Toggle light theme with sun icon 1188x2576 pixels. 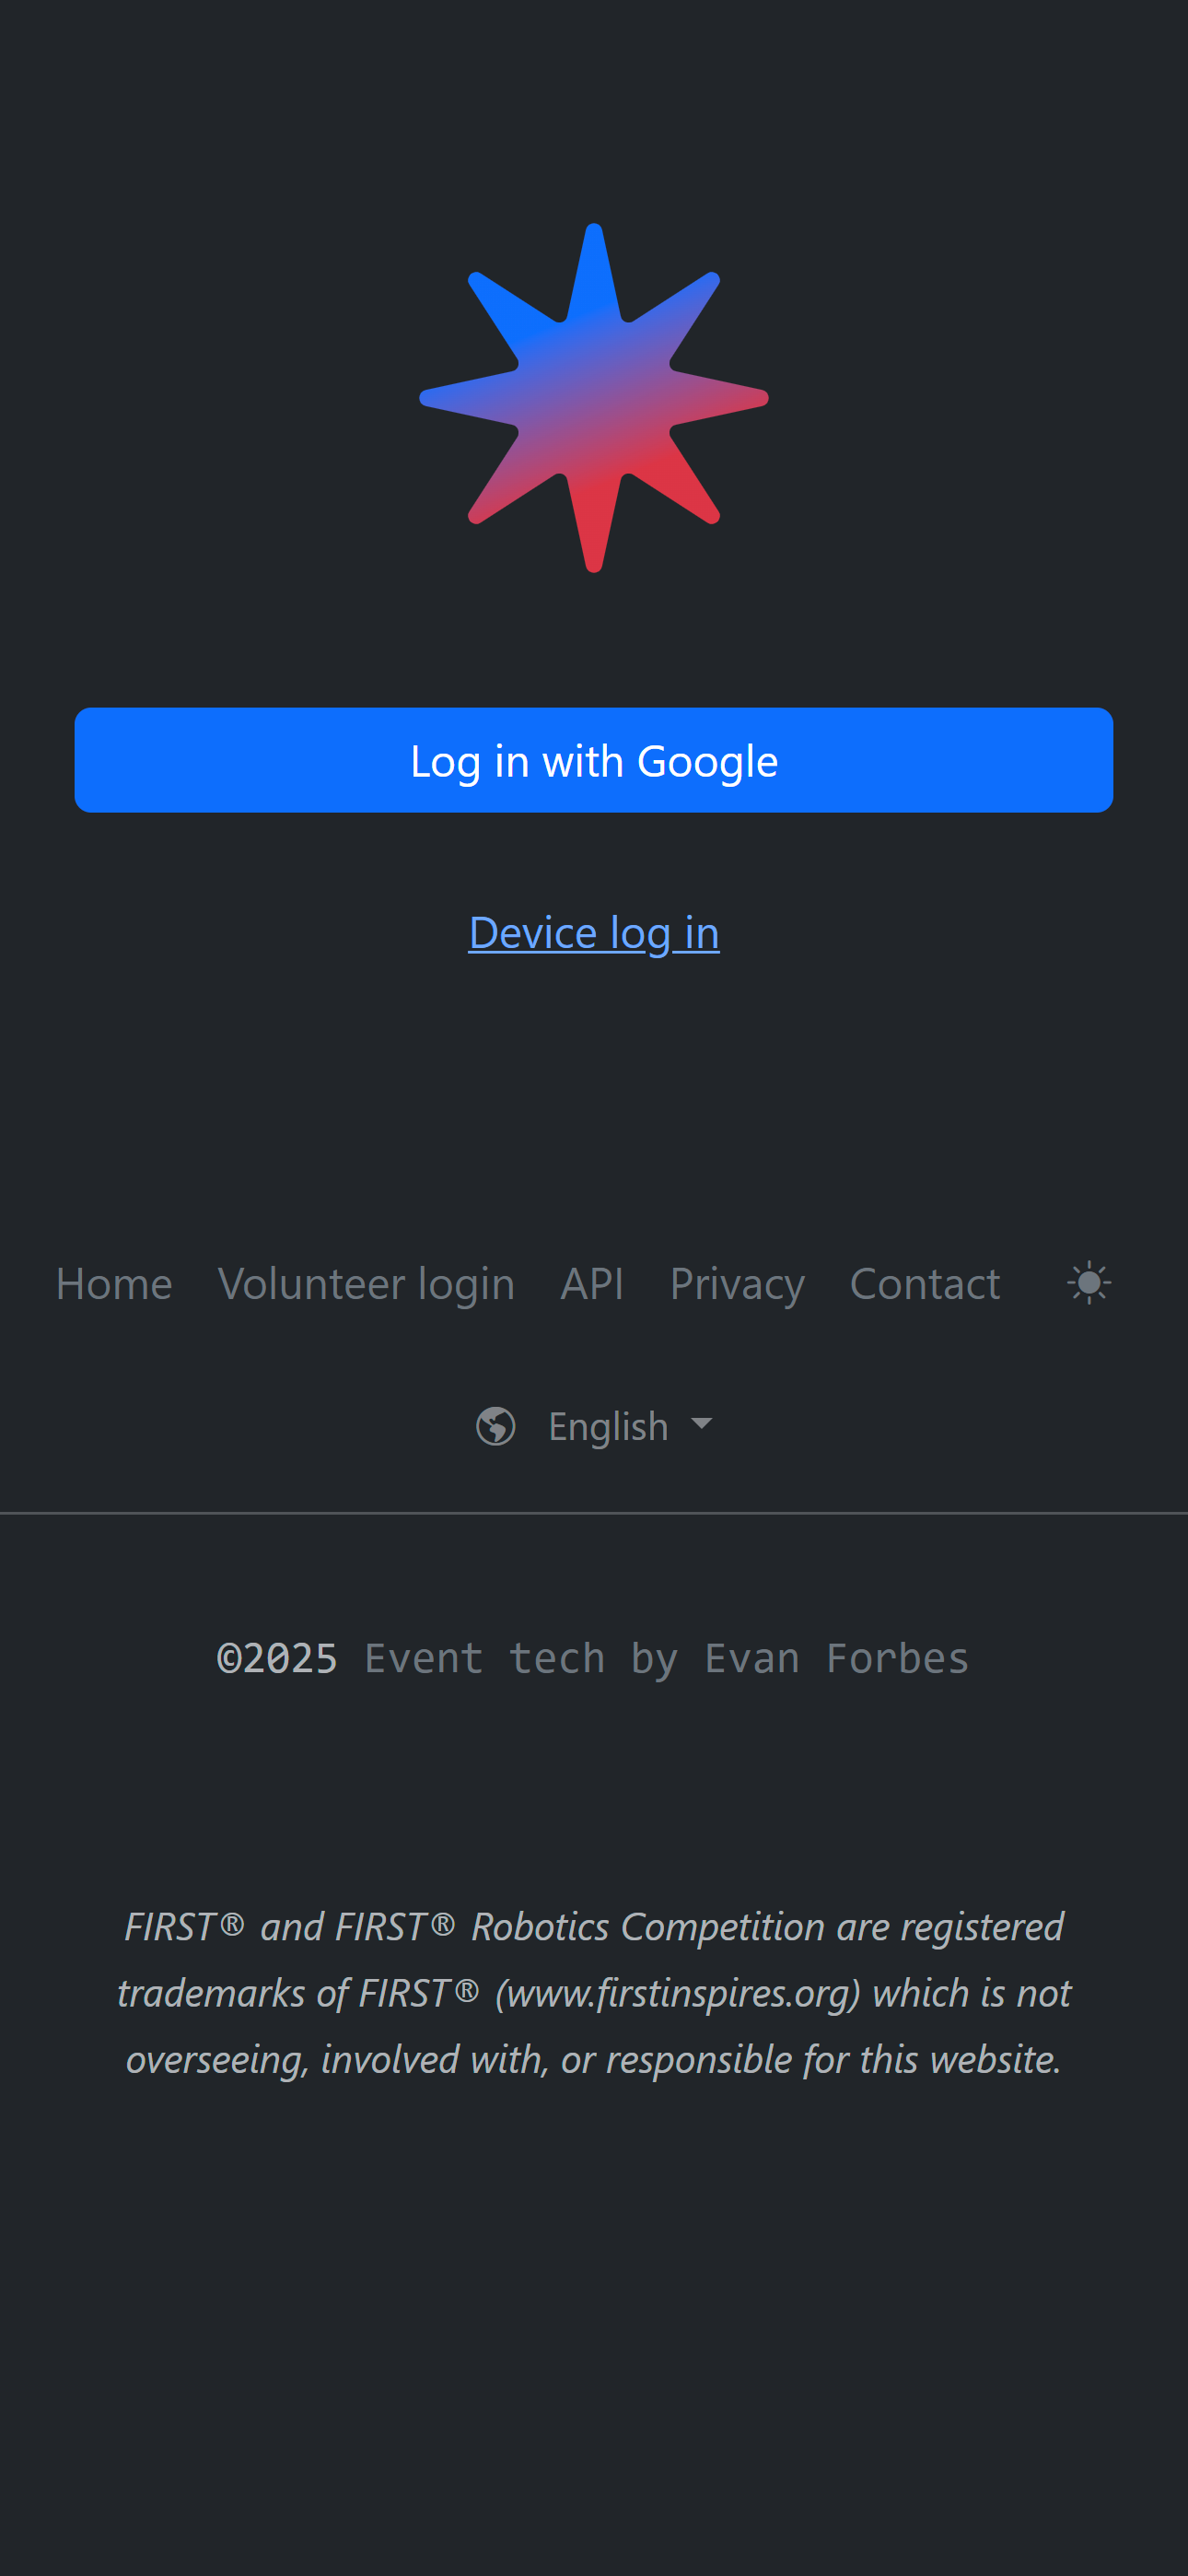tap(1089, 1283)
